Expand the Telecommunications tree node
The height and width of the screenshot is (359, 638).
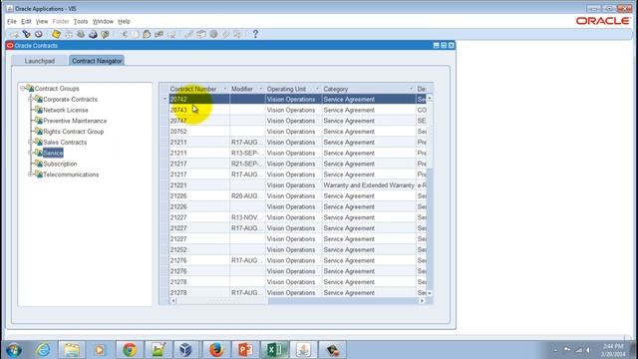coord(31,175)
